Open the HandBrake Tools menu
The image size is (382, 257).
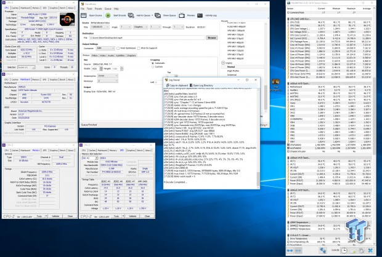[90, 9]
